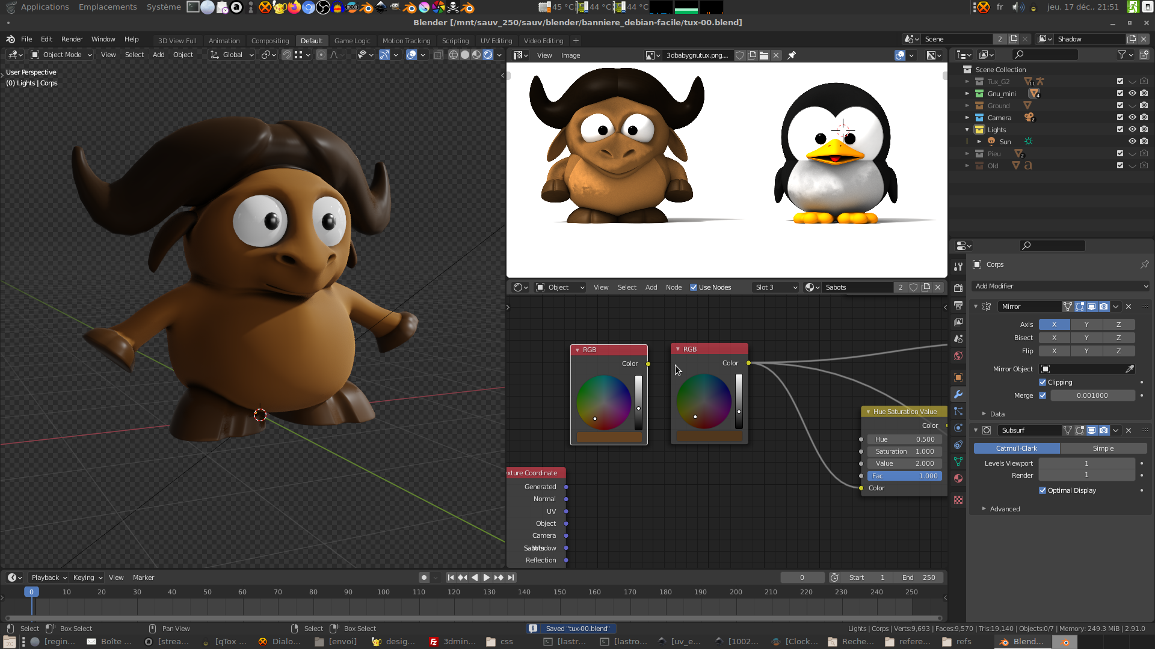Open the Render menu
This screenshot has height=649, width=1155.
coord(72,39)
